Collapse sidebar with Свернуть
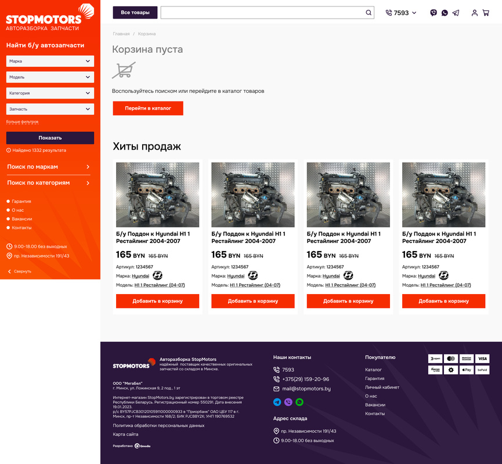Viewport: 502px width, 464px height. click(20, 271)
